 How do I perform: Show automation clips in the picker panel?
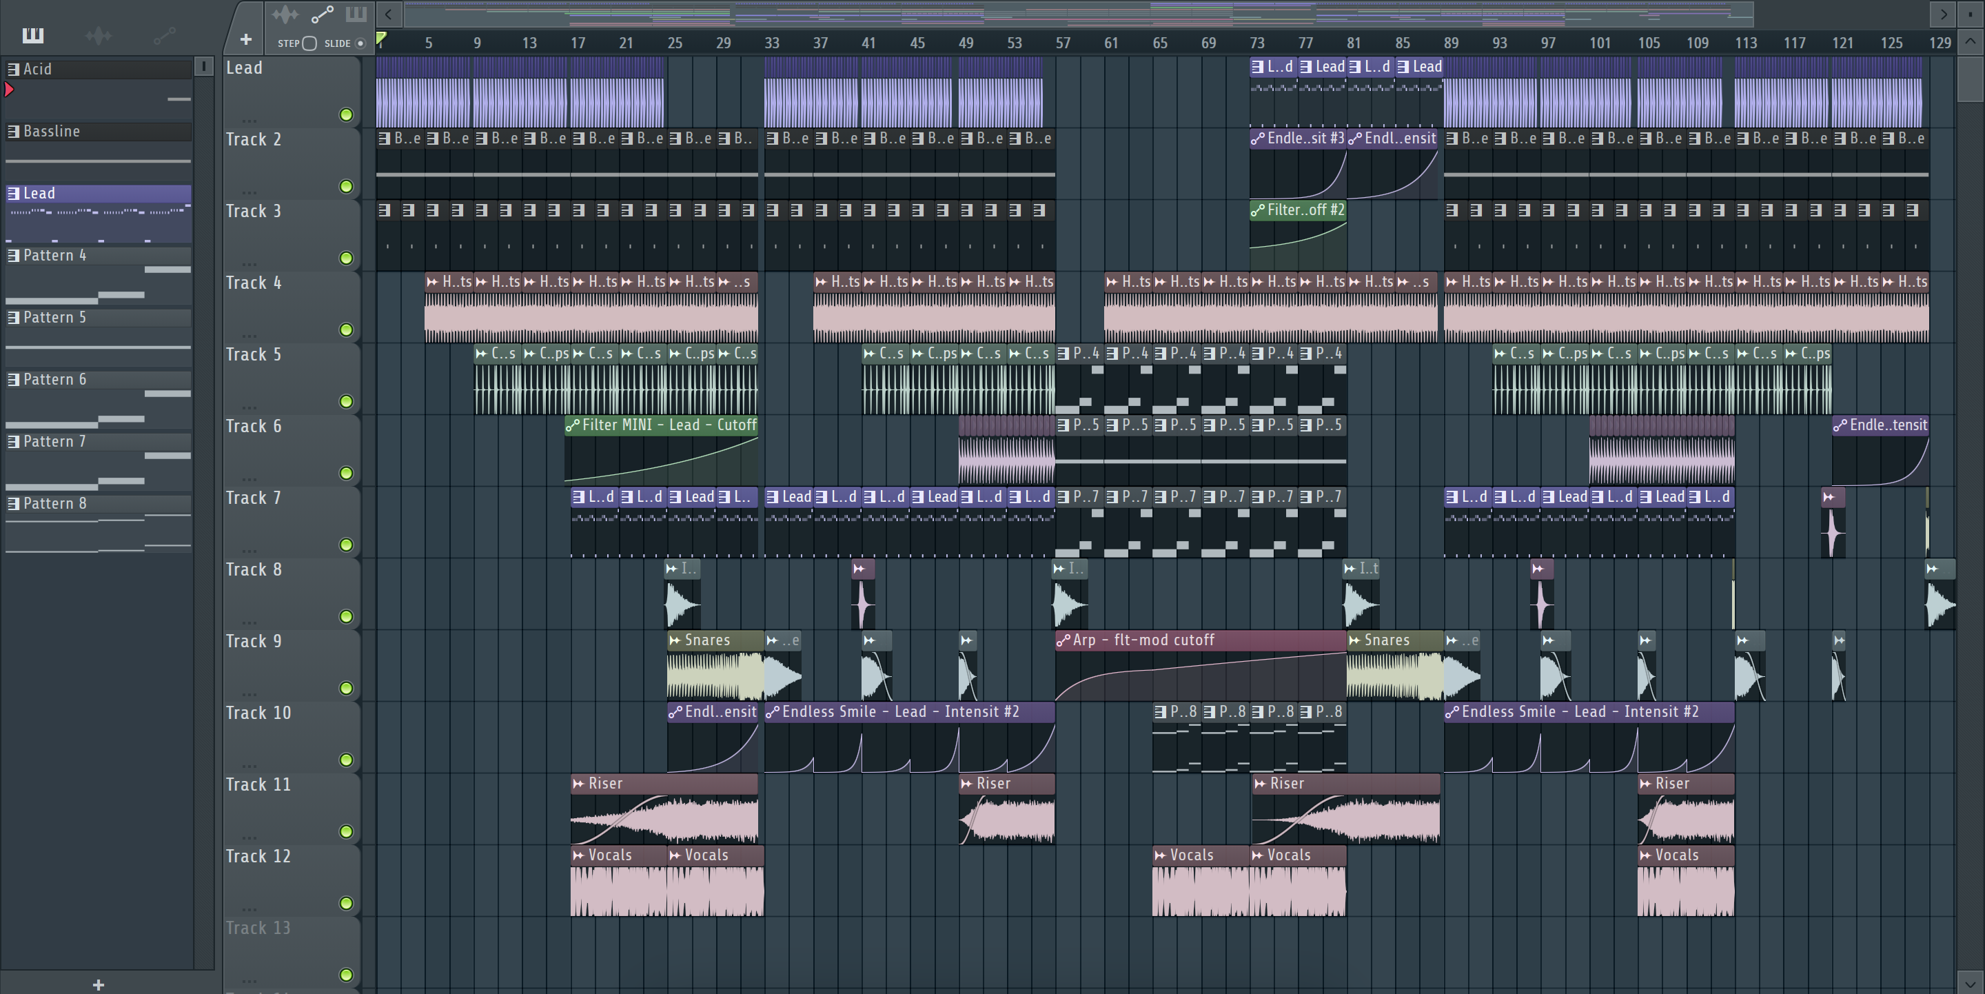coord(164,35)
